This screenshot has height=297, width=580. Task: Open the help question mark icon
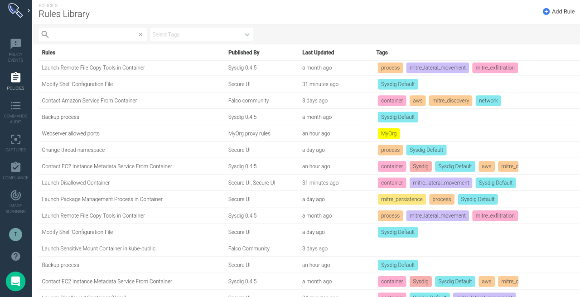tap(15, 256)
